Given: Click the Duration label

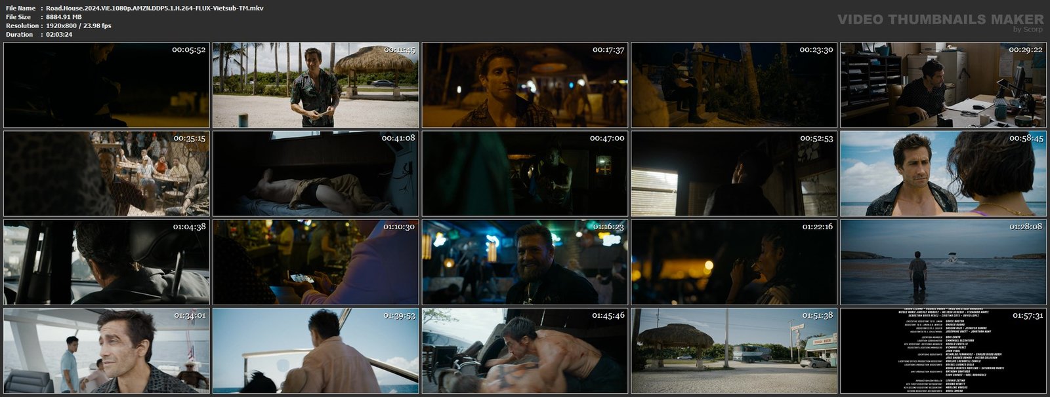Looking at the screenshot, I should coord(19,34).
